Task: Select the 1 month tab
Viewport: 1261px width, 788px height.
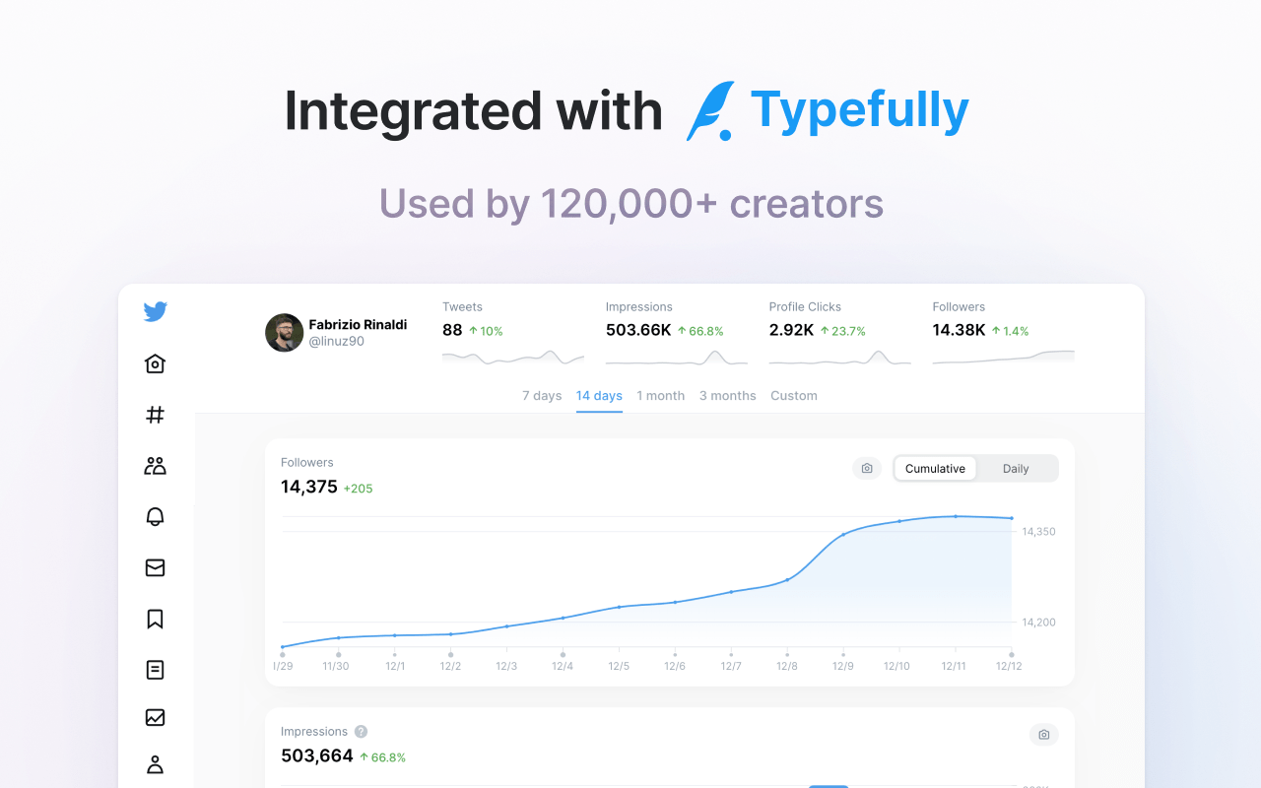Action: coord(660,396)
